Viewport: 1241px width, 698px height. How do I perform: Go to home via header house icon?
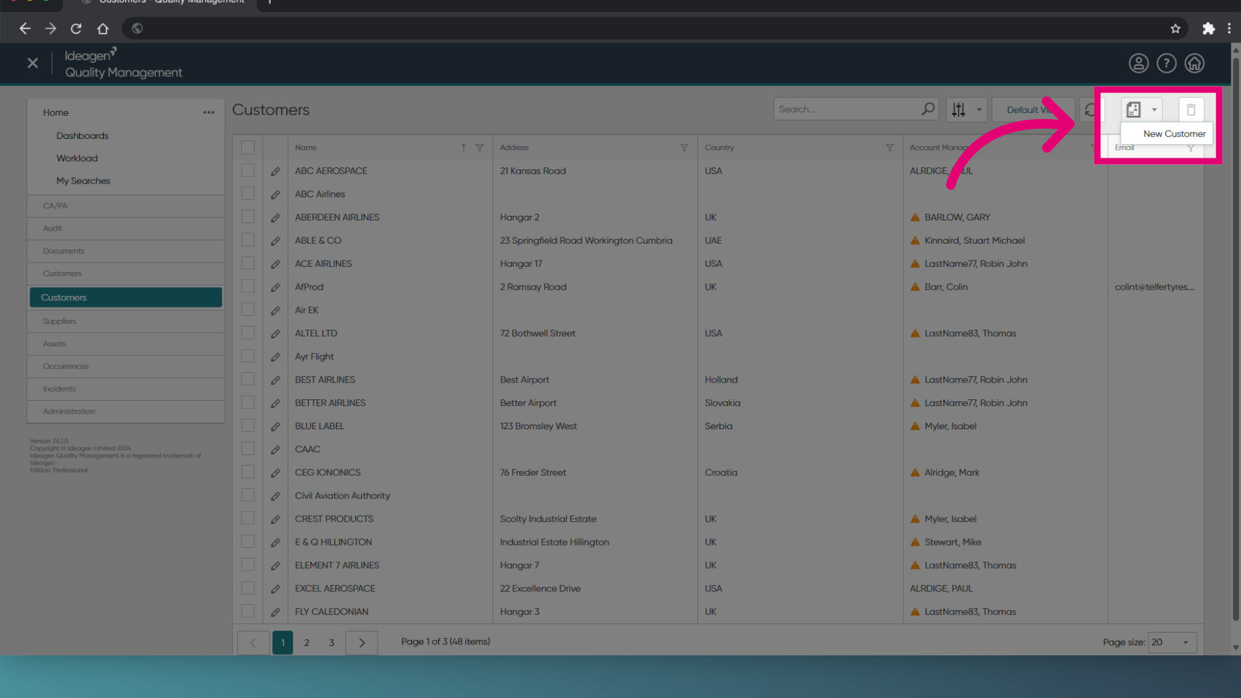point(1194,63)
